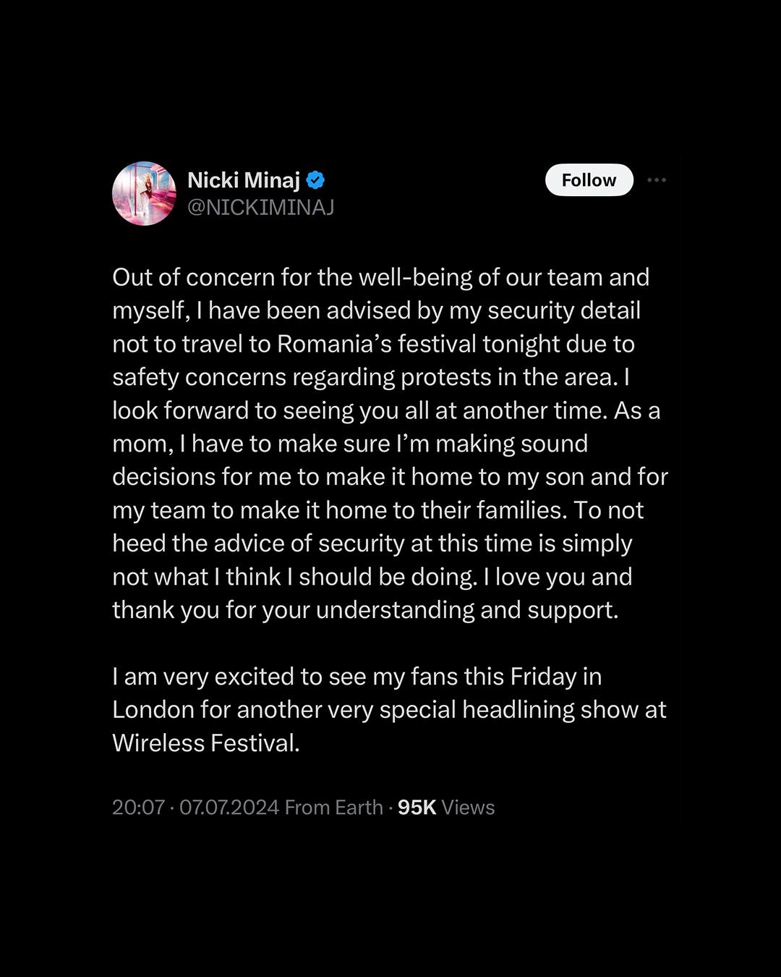The width and height of the screenshot is (781, 977).
Task: Open the three-dot more options menu
Action: point(657,179)
